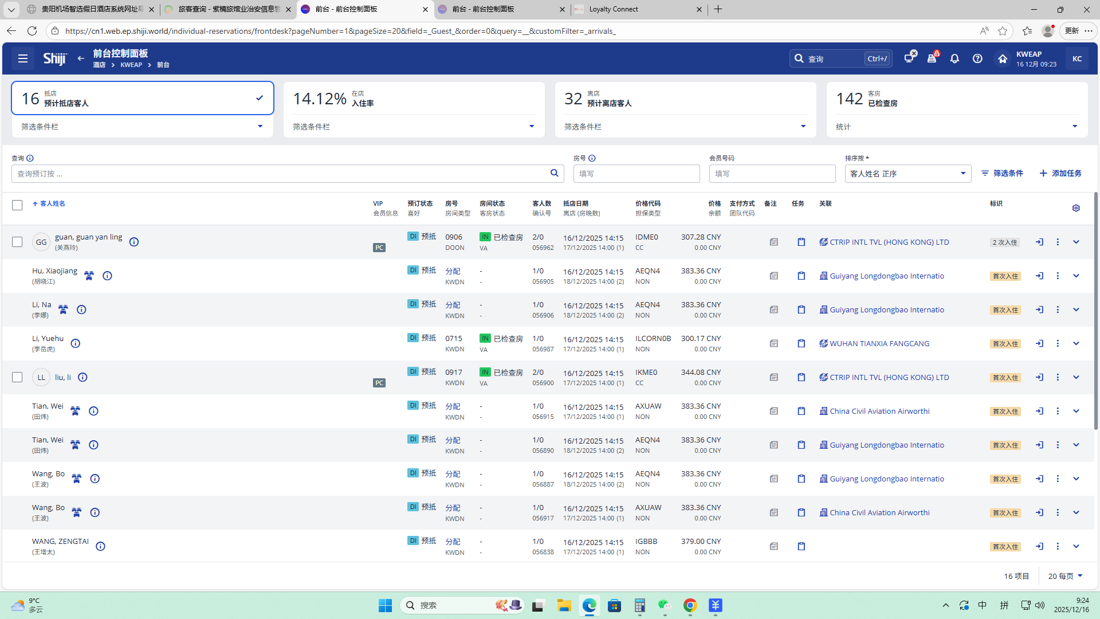Click check-in arrow icon for Li, Yuehu
Image resolution: width=1100 pixels, height=619 pixels.
click(x=1039, y=343)
